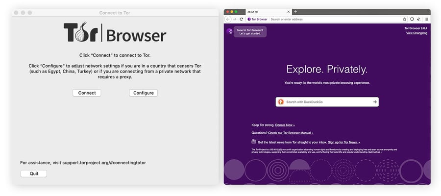Quit the Tor launcher
The image size is (441, 196).
[34, 173]
